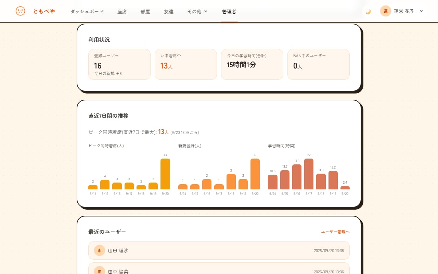Go to the 座席 tab
The image size is (438, 274).
click(x=122, y=11)
